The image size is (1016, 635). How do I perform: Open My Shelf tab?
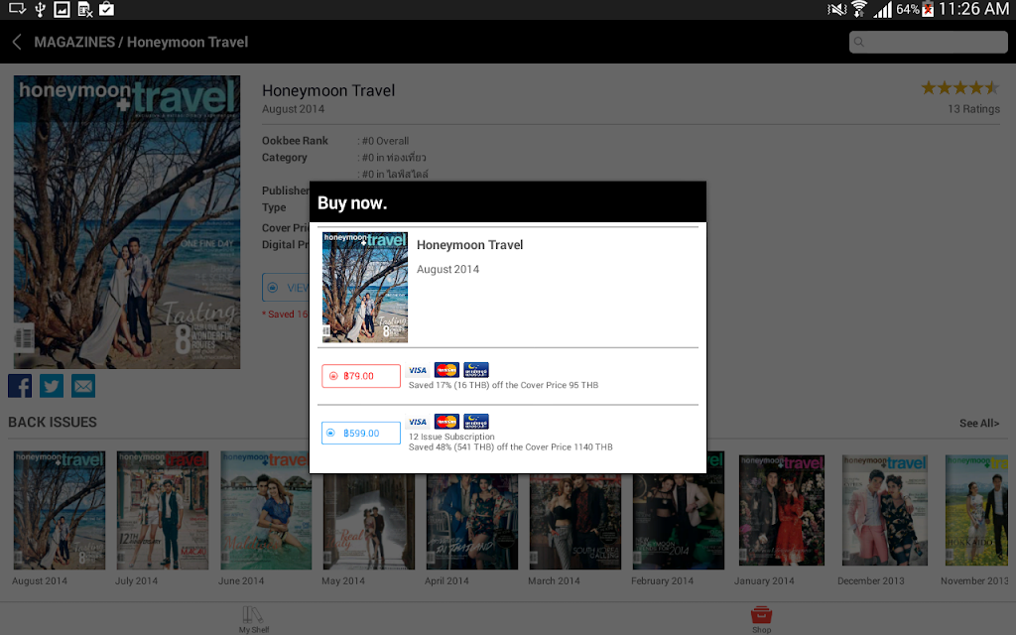[x=253, y=619]
